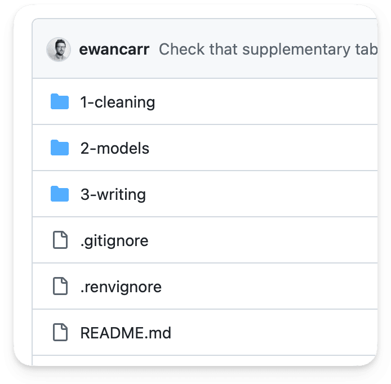The image size is (391, 384).
Task: Click blank space right of 3-writing name
Action: point(265,194)
